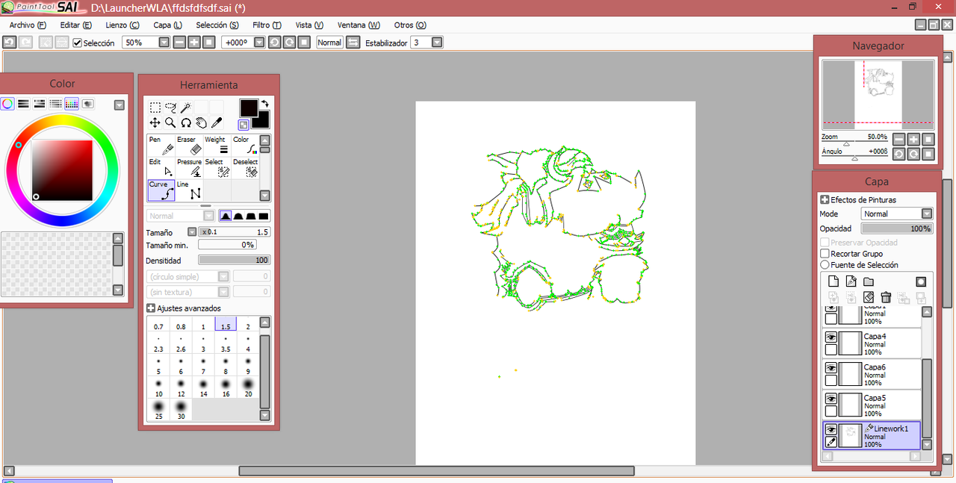The image size is (956, 483).
Task: Click the foreground black color swatch
Action: 249,108
